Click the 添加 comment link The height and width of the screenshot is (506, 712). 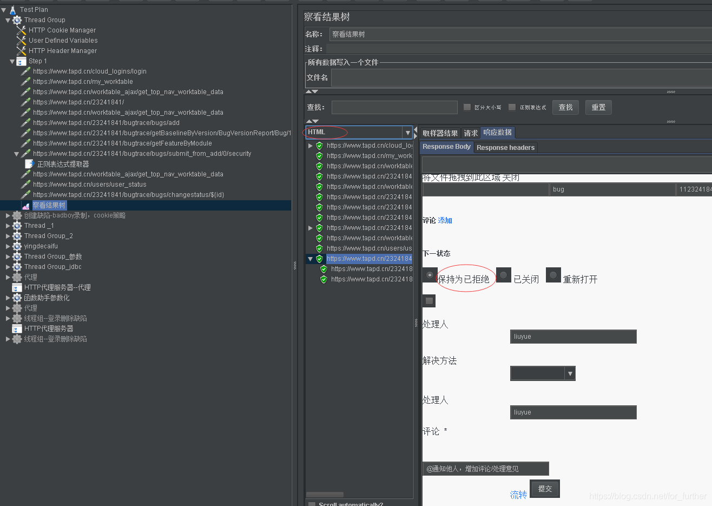point(445,220)
